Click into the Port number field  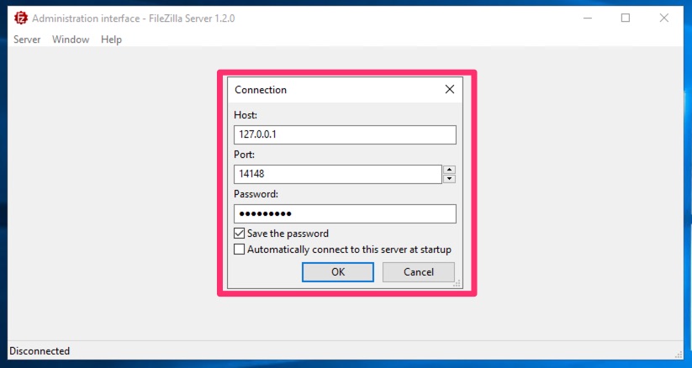click(x=338, y=174)
